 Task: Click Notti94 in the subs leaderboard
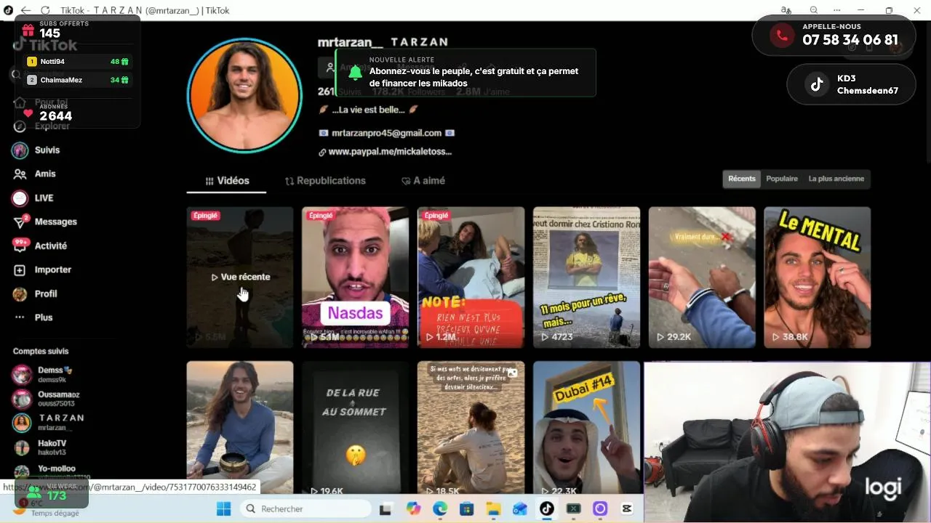[x=78, y=62]
